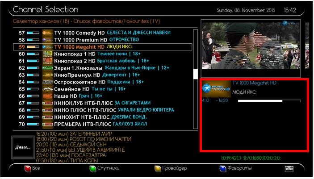This screenshot has height=179, width=314.
Task: Click the ОТРОЧЕСТВО program title
Action: [x=124, y=40]
